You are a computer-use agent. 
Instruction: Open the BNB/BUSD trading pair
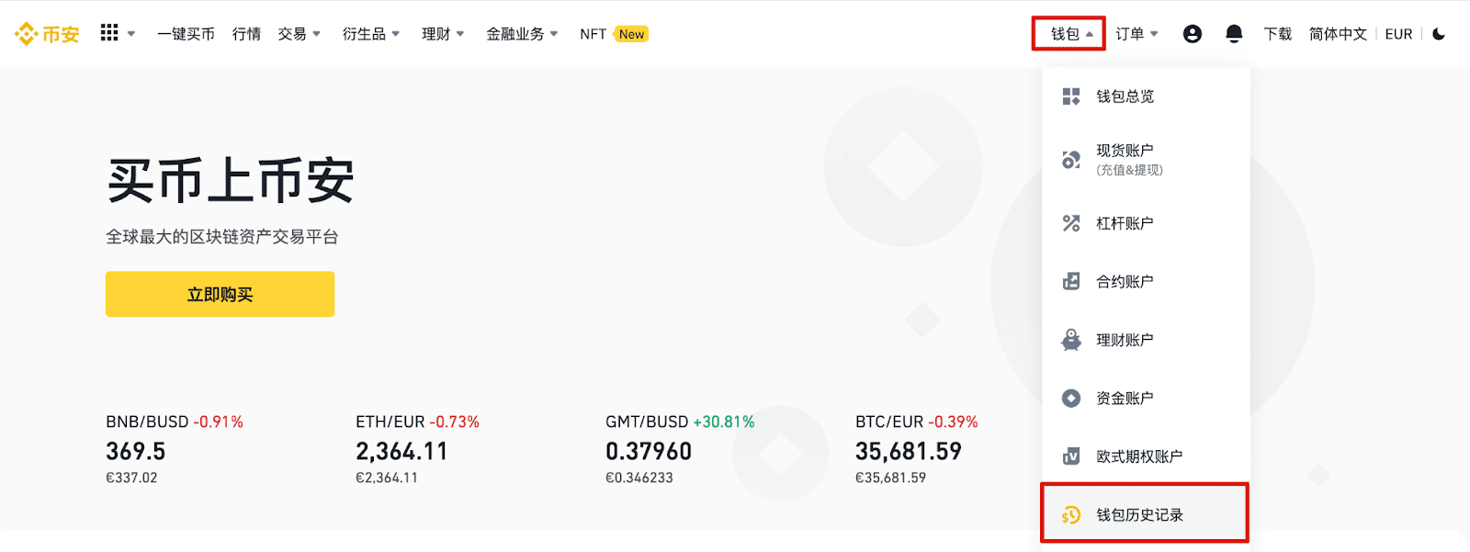pyautogui.click(x=147, y=422)
